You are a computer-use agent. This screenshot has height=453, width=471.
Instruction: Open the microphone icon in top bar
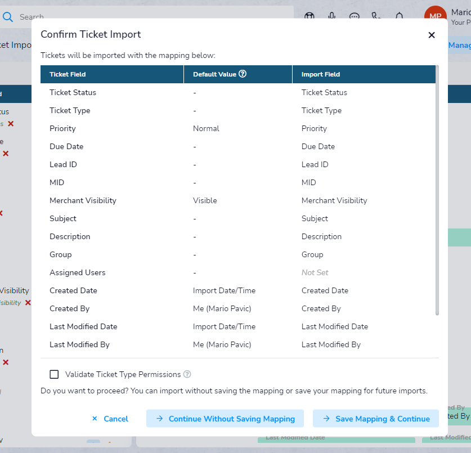[331, 16]
